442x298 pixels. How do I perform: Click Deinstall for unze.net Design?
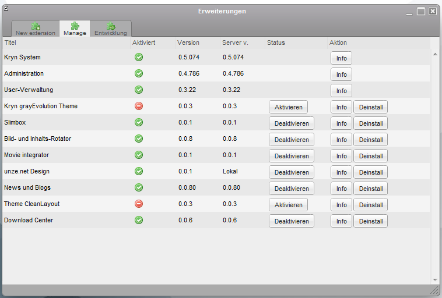point(371,172)
